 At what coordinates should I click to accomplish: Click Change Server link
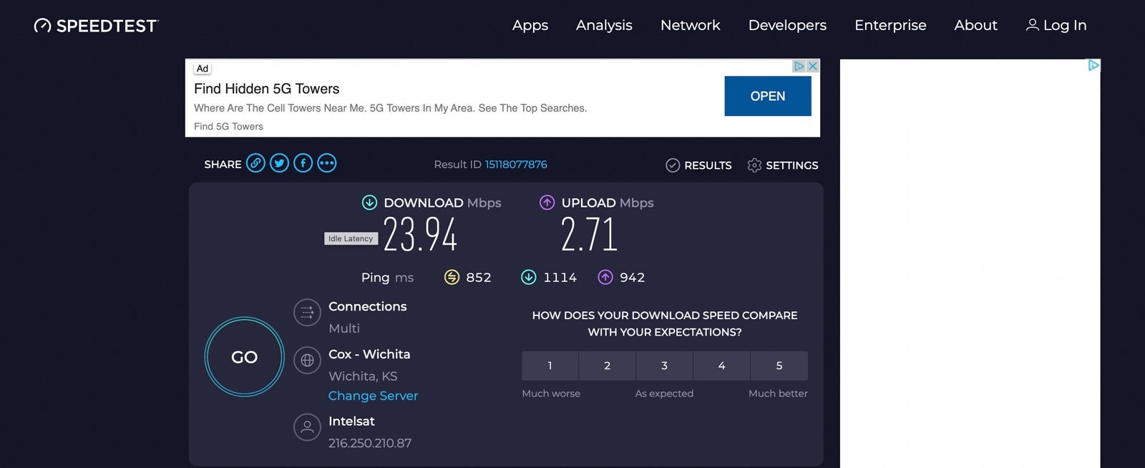373,396
